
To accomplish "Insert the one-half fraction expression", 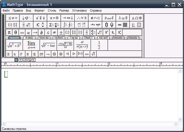I will click(x=99, y=45).
